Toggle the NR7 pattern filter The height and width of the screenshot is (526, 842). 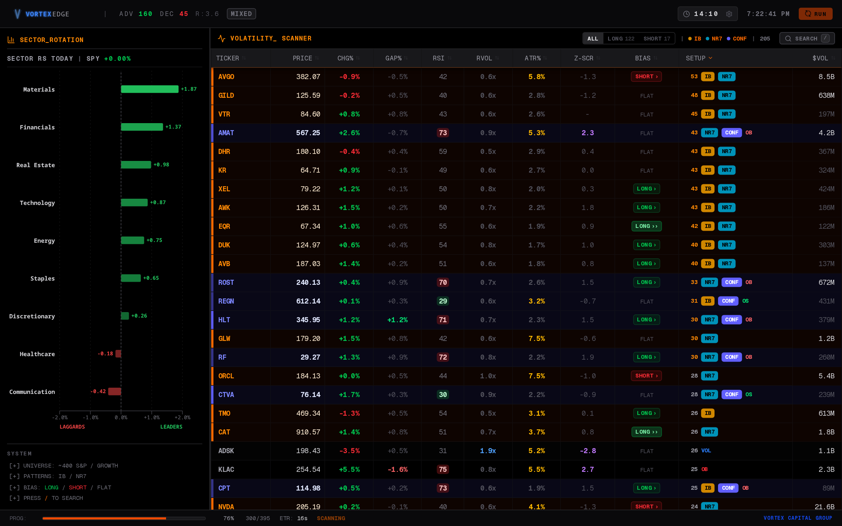pyautogui.click(x=714, y=39)
